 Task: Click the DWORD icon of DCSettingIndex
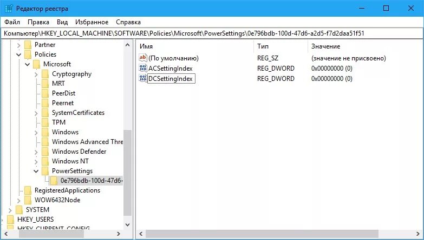tap(142, 78)
